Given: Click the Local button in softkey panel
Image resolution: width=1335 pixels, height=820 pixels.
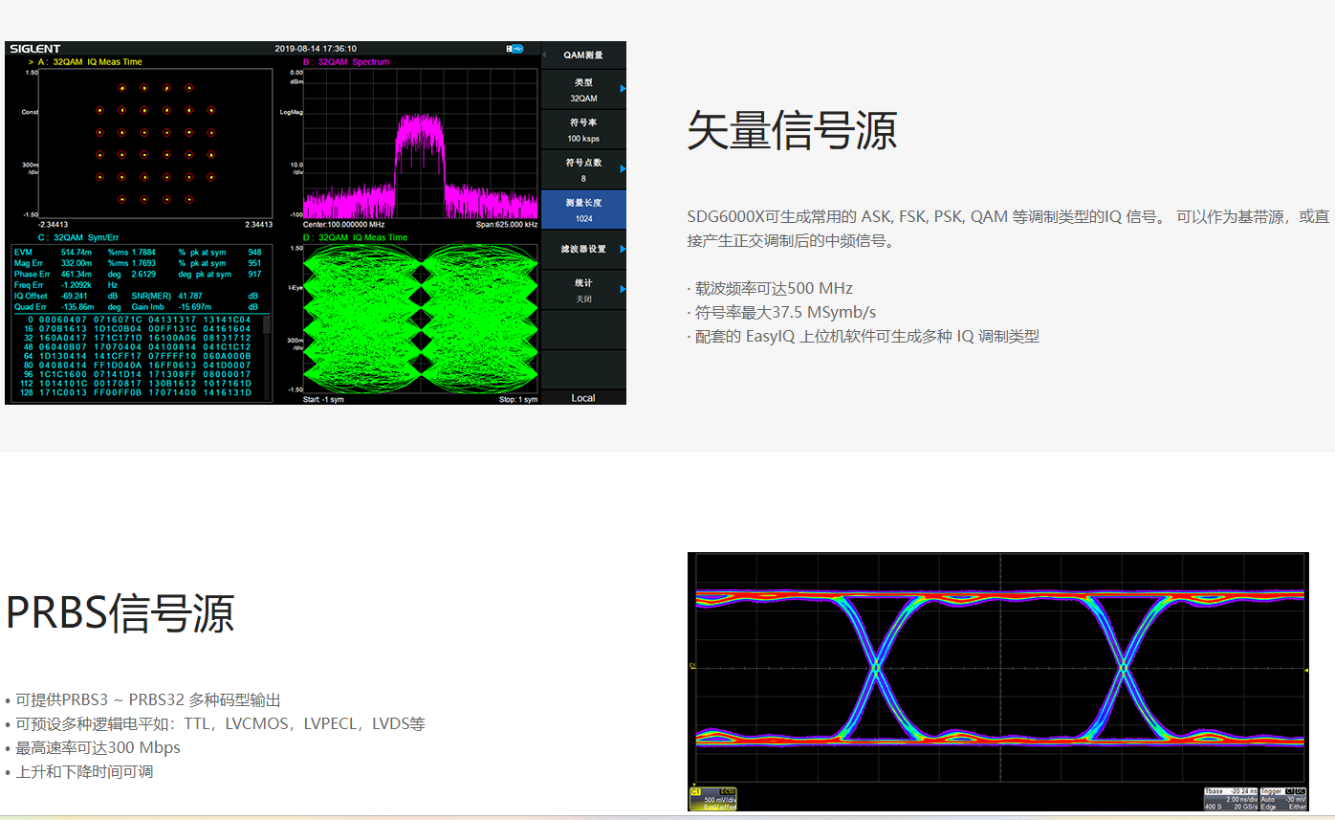Looking at the screenshot, I should tap(583, 397).
